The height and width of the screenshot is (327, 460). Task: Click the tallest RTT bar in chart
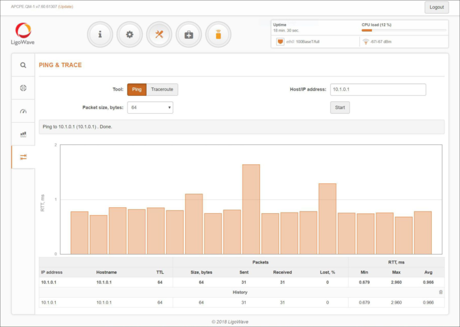[x=251, y=209]
